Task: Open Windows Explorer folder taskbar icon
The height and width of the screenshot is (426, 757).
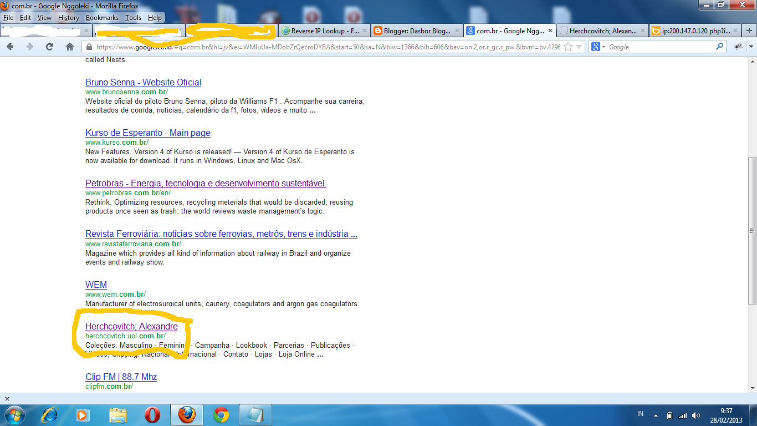Action: (x=117, y=415)
